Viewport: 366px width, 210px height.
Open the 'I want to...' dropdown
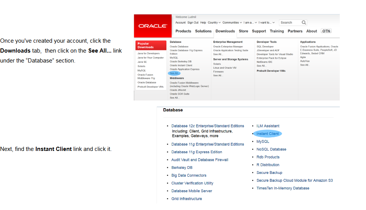click(x=266, y=22)
